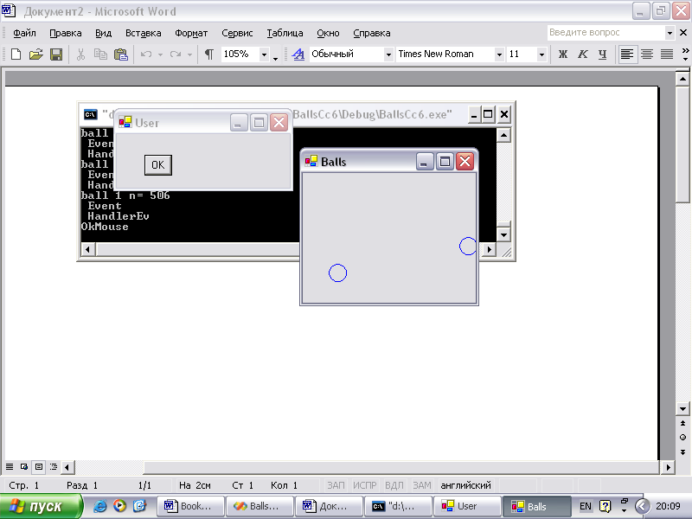Screen dimensions: 692x519
Task: Paste from clipboard icon
Action: tap(120, 54)
